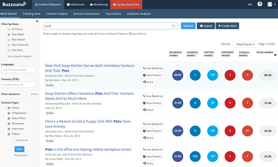Click the Twitter shares circle showing 38
Screen dimensions: 278x167
213,103
